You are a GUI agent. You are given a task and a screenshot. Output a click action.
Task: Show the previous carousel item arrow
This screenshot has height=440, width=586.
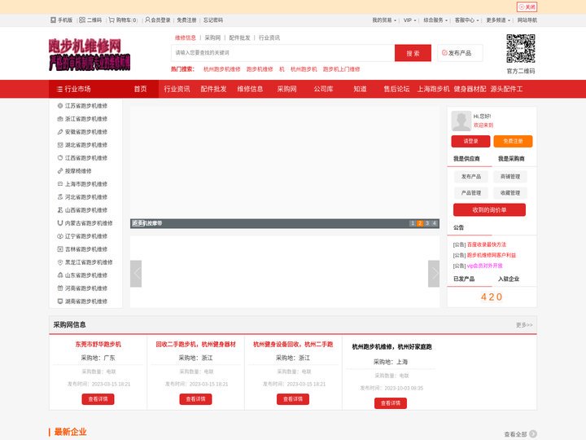click(136, 274)
